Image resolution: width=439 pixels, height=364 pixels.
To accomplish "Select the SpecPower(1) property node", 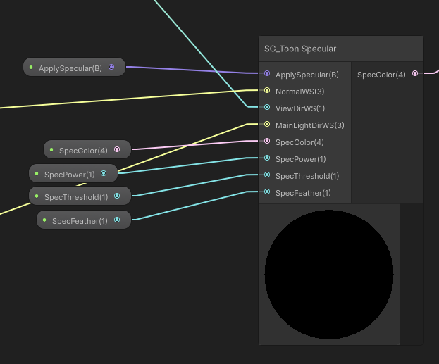I will point(73,173).
